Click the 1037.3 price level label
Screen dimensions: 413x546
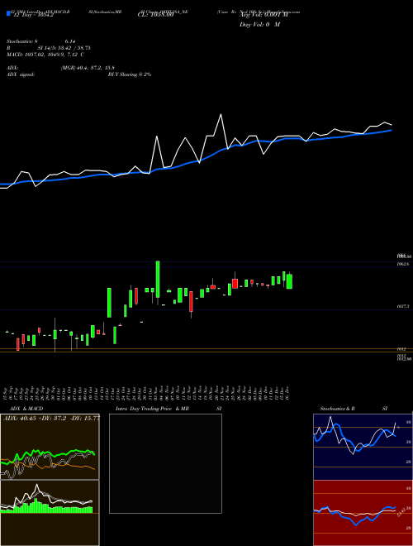click(403, 306)
